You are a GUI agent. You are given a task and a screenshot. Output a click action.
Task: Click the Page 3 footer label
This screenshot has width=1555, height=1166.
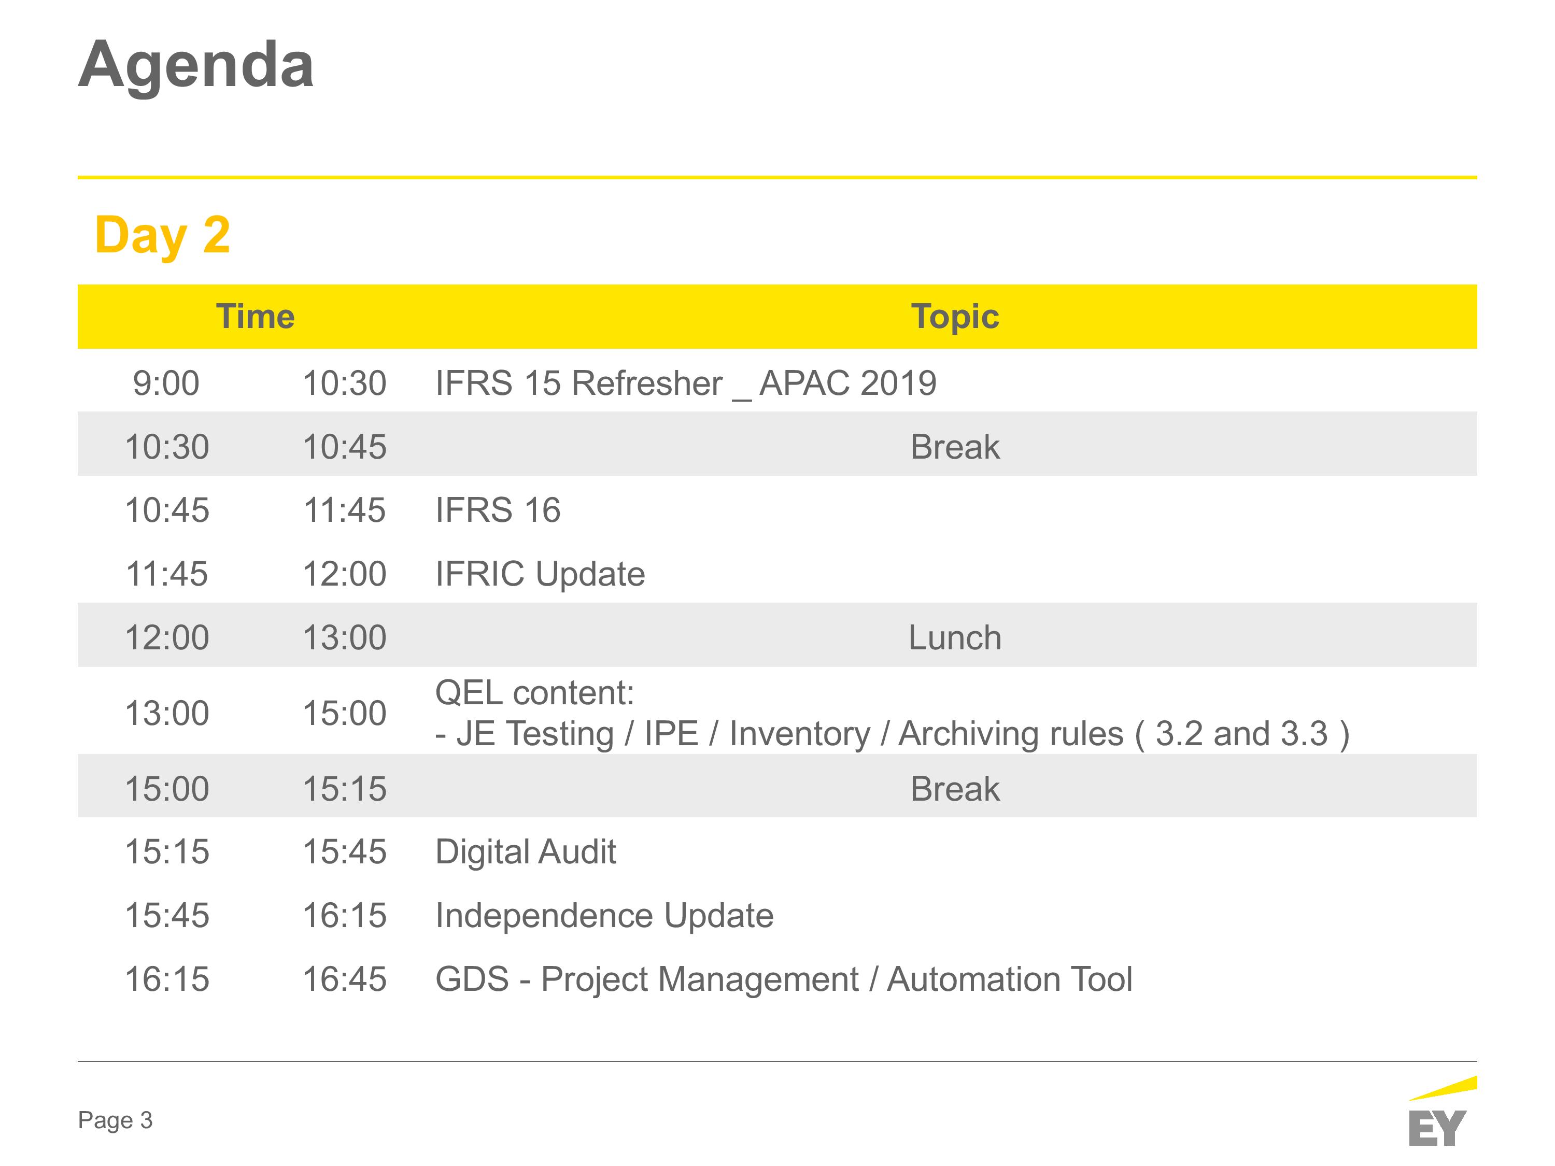(115, 1120)
